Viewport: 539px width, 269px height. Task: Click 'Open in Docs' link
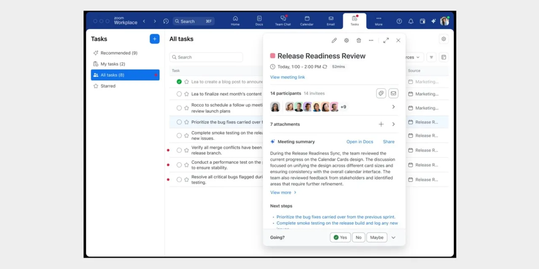[x=360, y=142]
